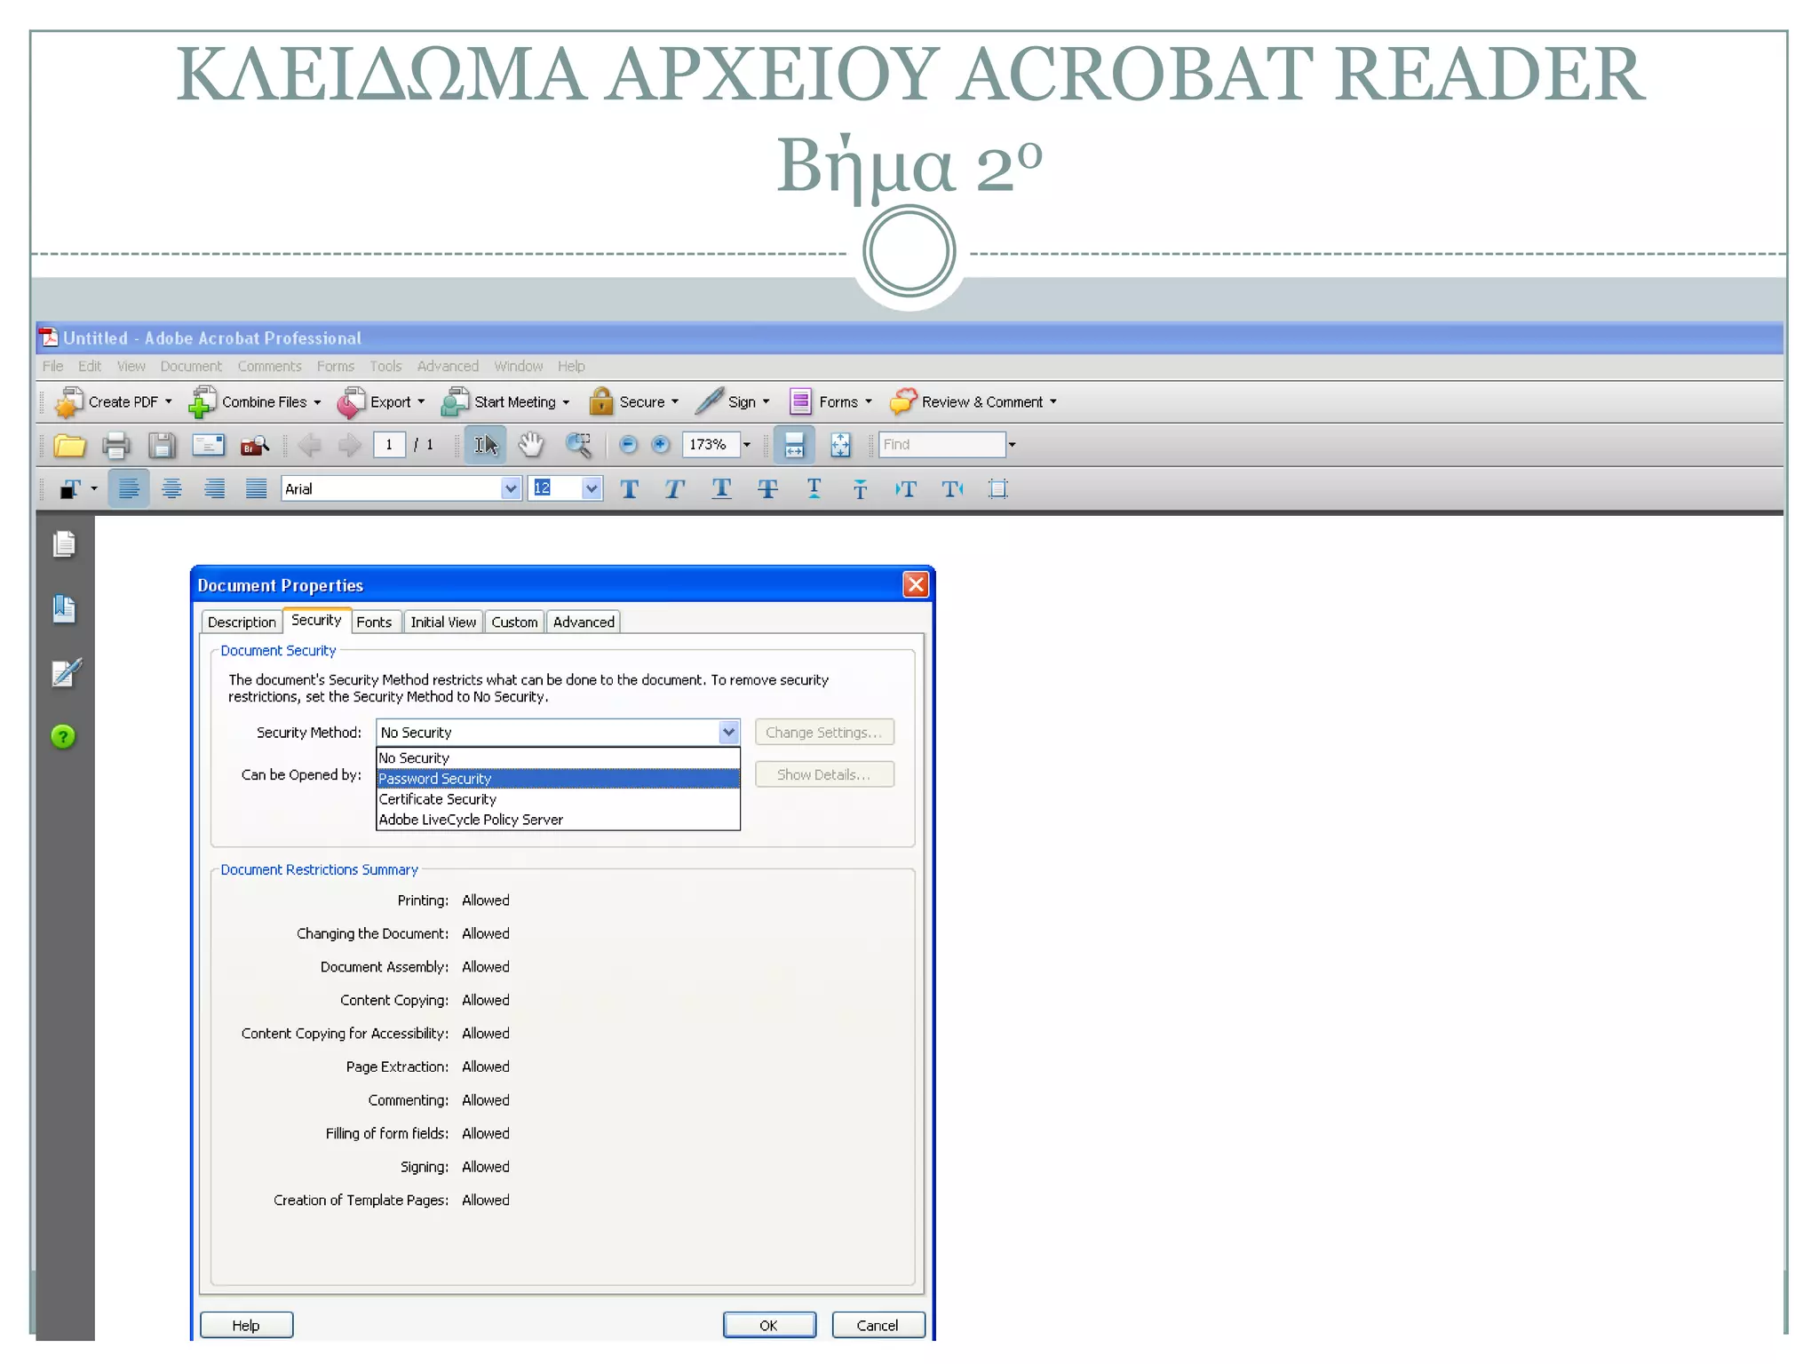Switch to the Fonts tab

click(374, 623)
